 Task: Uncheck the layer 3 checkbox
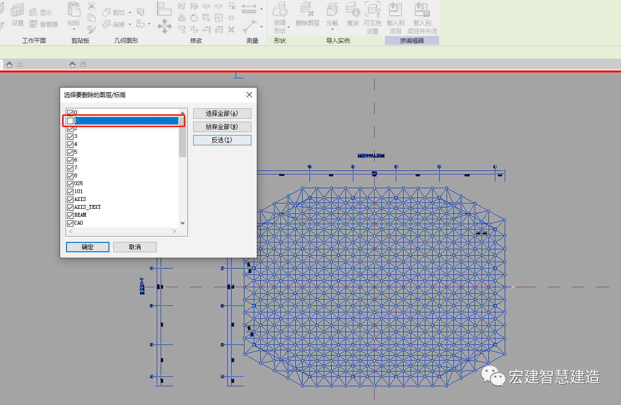pos(70,136)
